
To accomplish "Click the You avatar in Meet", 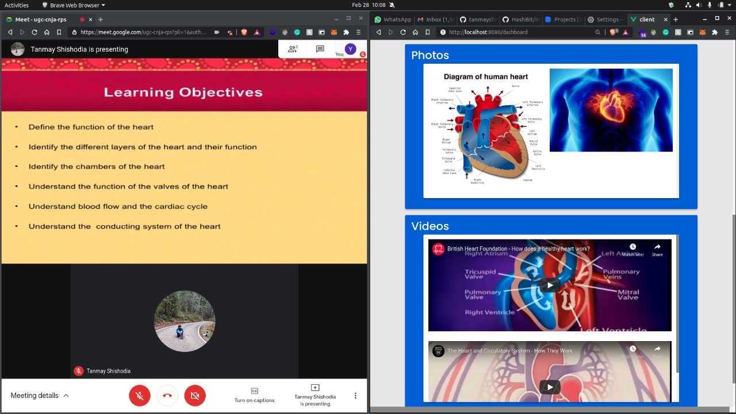I will pyautogui.click(x=351, y=49).
